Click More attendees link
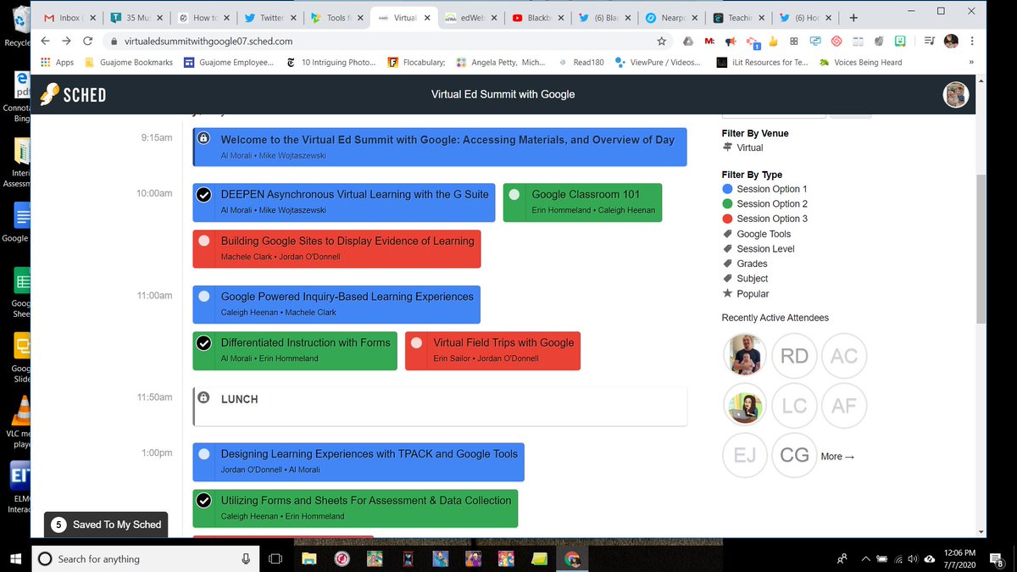Screen dimensions: 1017x572 (837, 456)
